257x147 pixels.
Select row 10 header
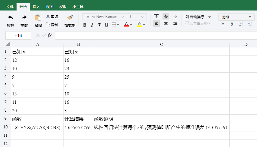(x=5, y=127)
